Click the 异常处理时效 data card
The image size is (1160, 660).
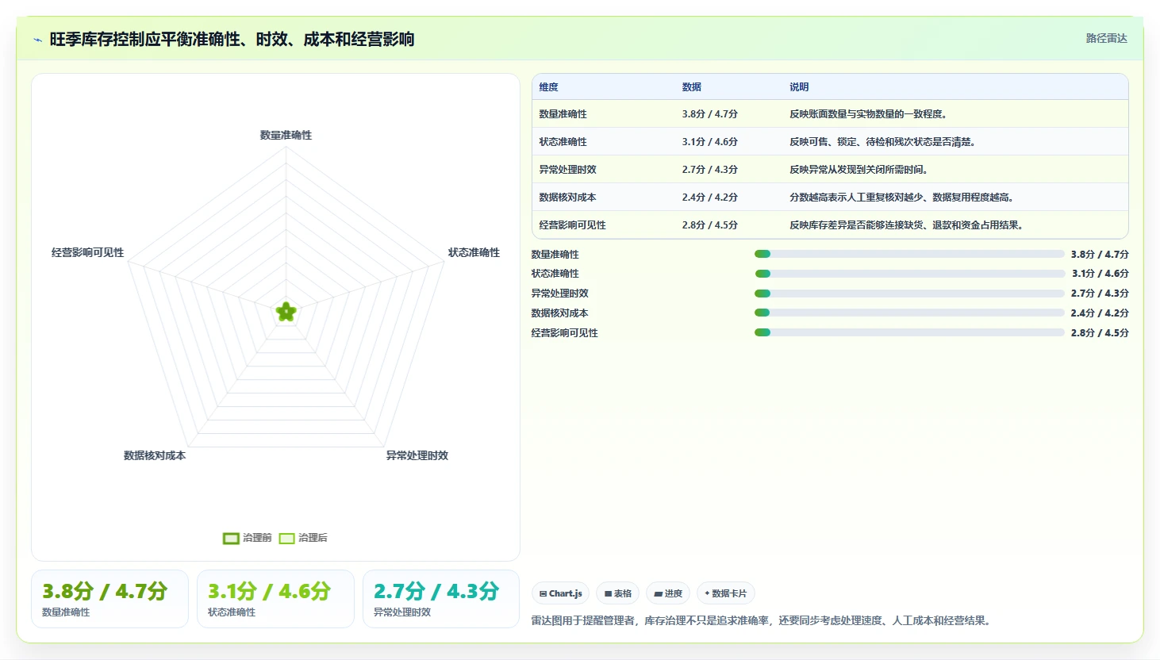pos(441,599)
